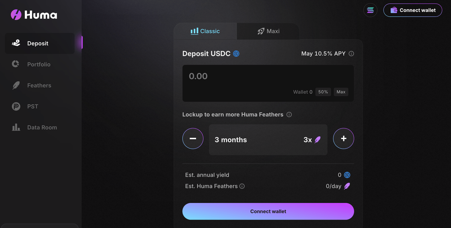Click the Est. Huma Feathers info icon

click(242, 186)
